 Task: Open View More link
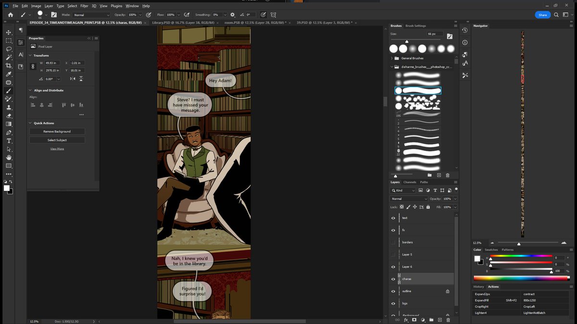click(57, 149)
